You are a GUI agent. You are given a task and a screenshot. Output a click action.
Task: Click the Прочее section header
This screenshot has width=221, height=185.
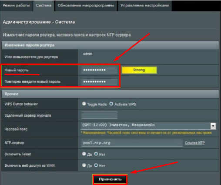(110, 94)
